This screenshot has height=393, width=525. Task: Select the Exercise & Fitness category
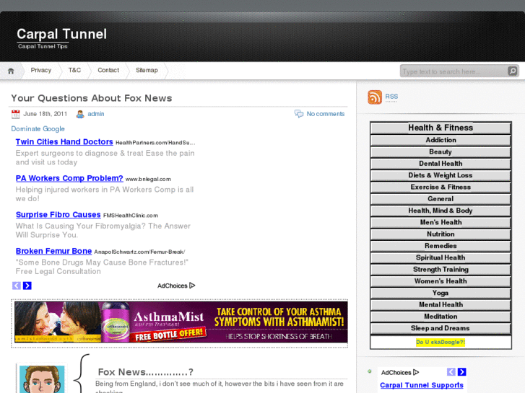coord(441,187)
